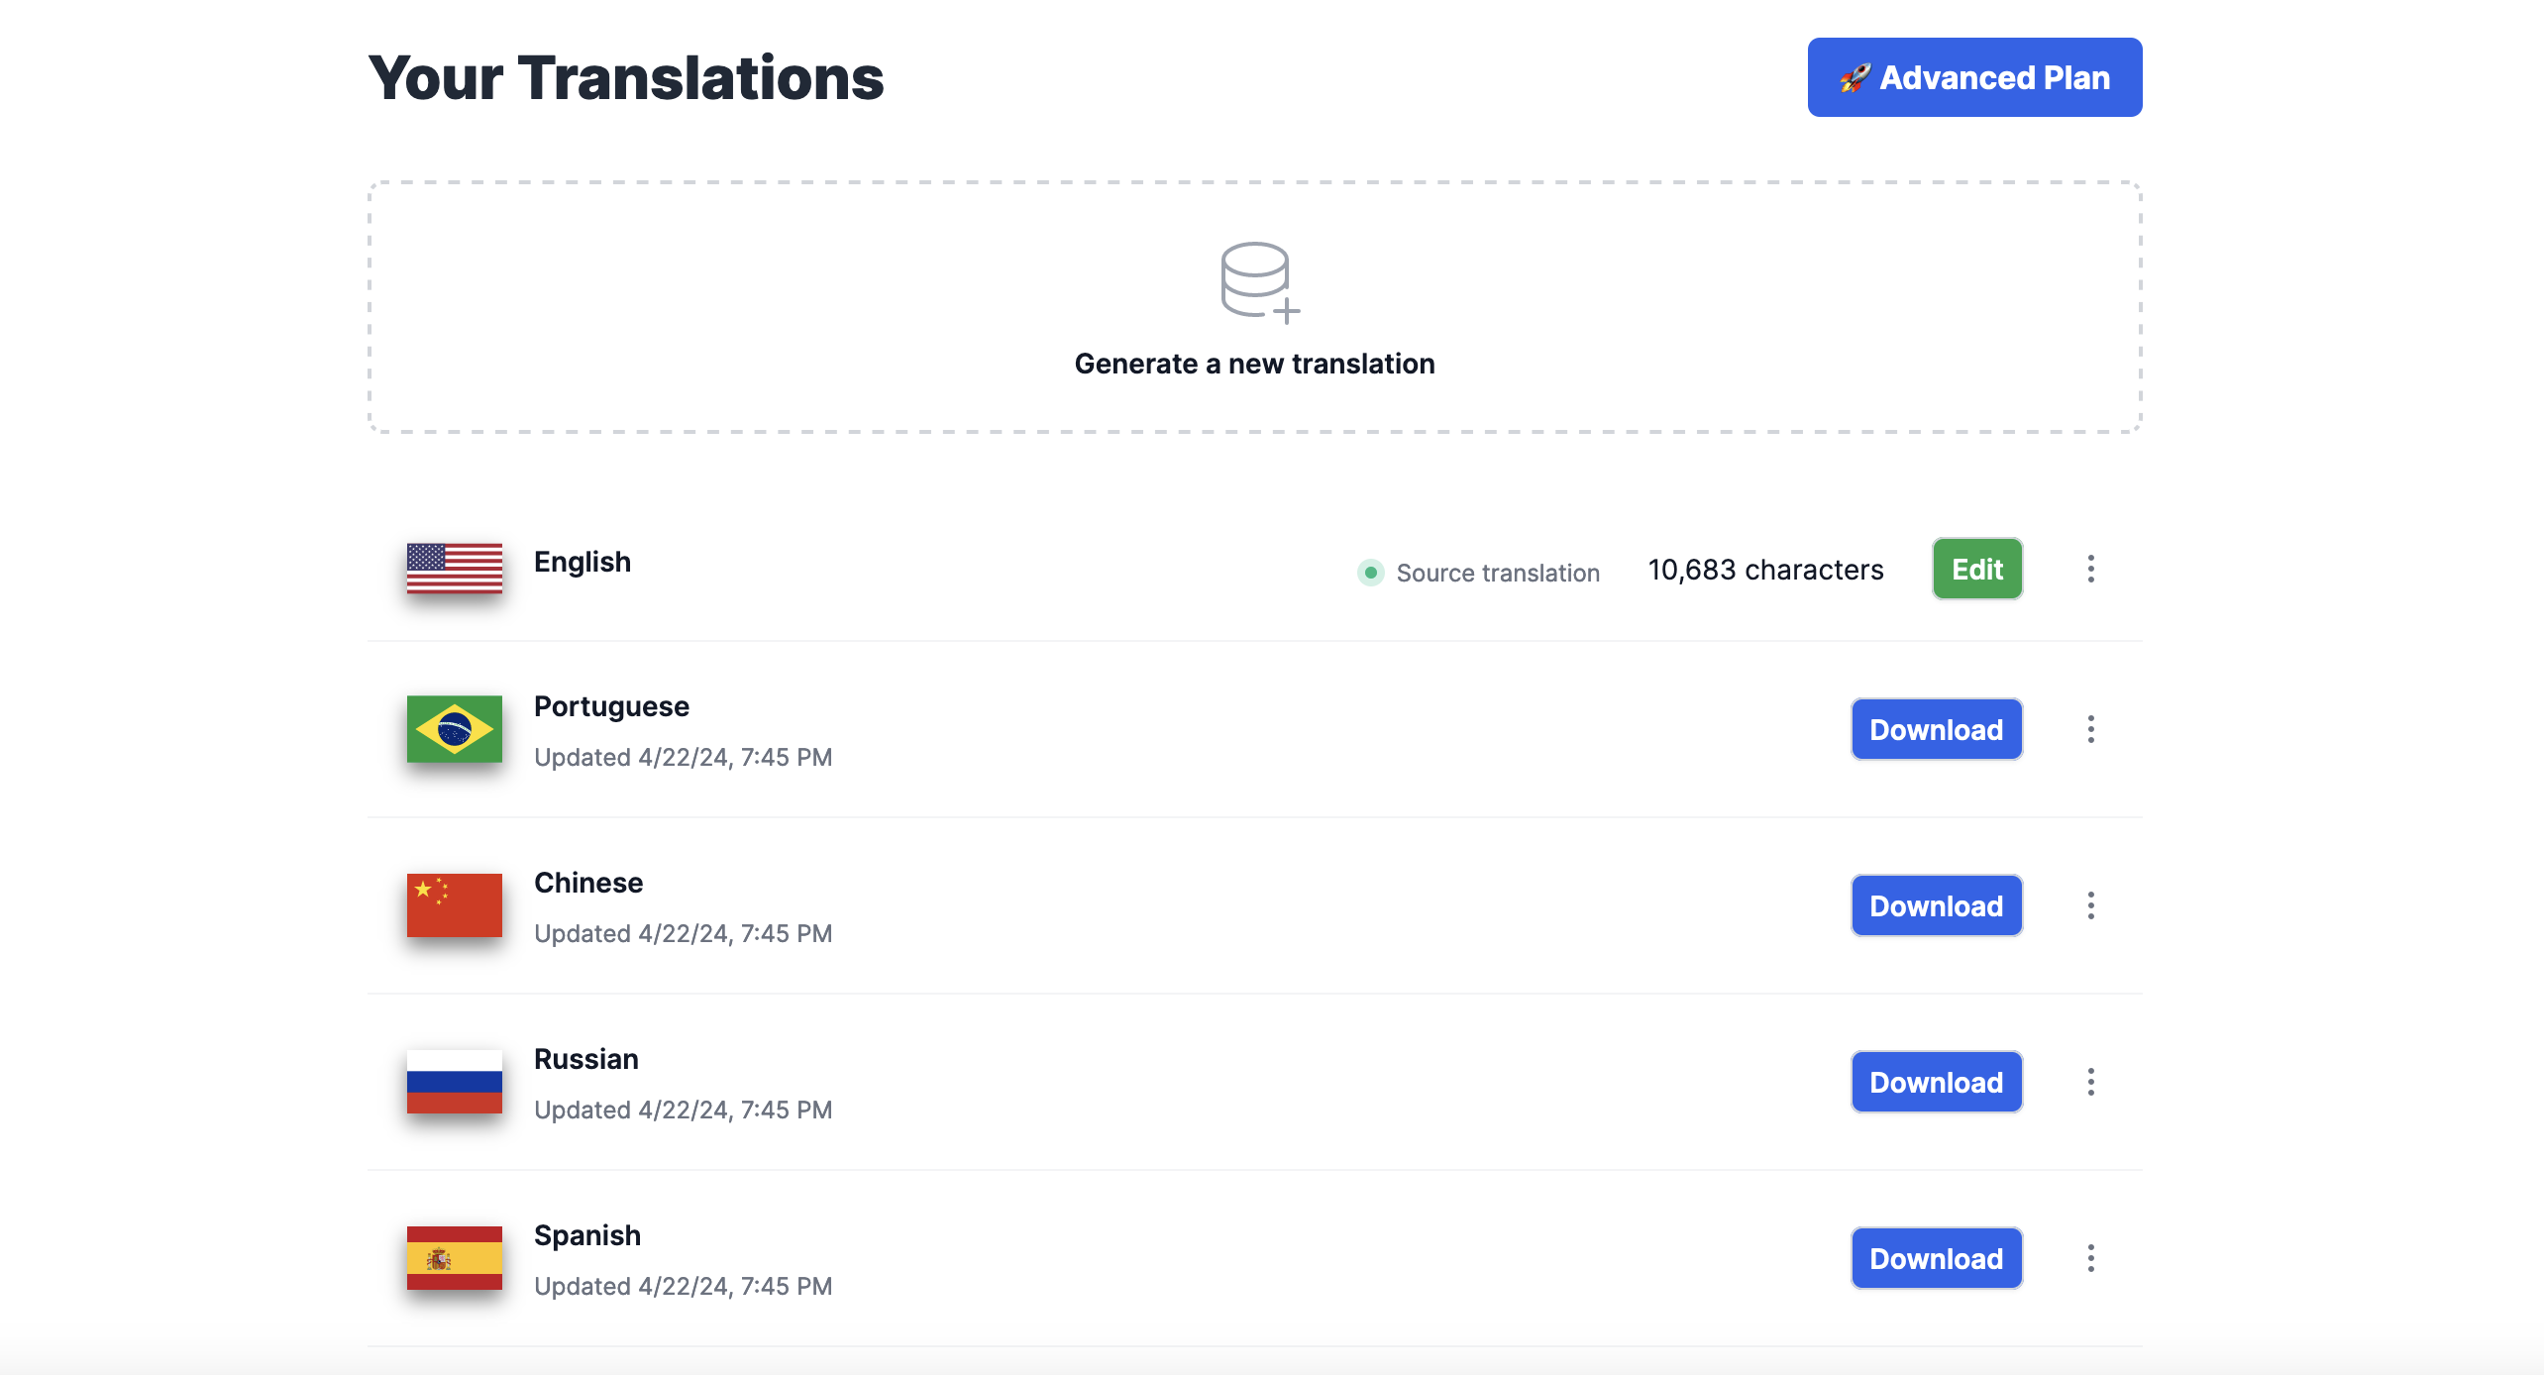2544x1375 pixels.
Task: Open the English row three-dot menu
Action: pos(2090,569)
